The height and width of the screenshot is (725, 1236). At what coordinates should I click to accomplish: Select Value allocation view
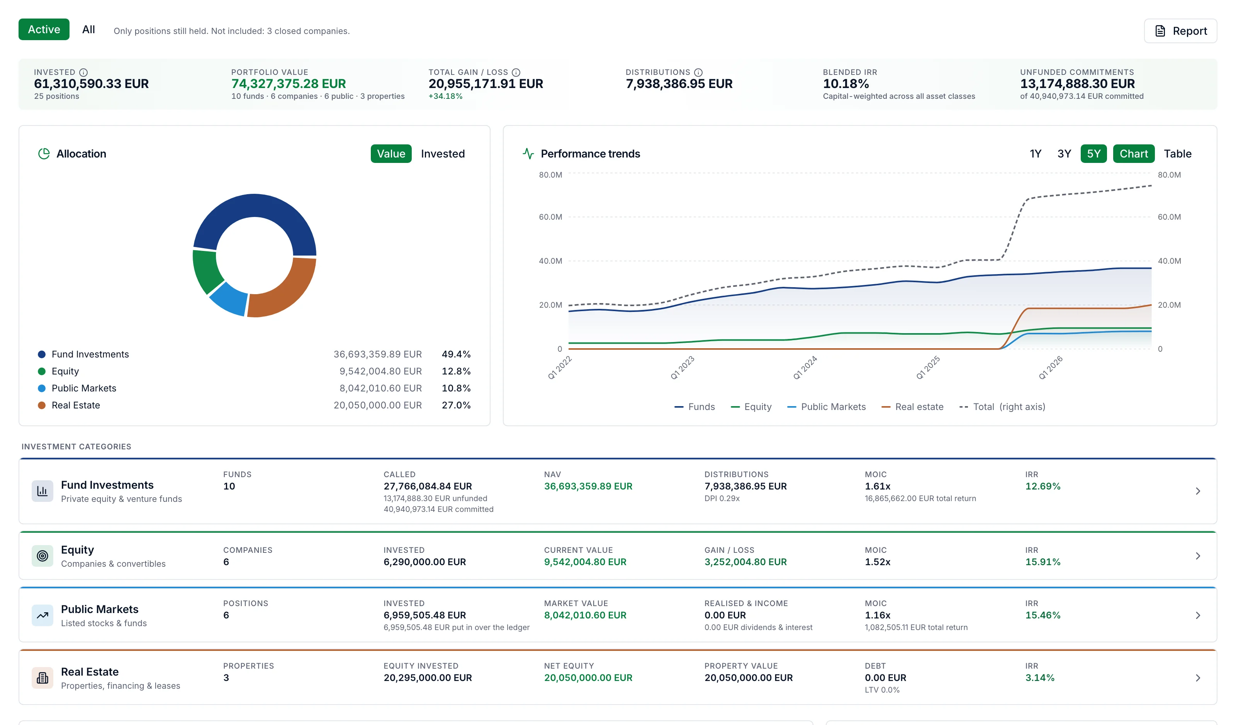pyautogui.click(x=391, y=154)
